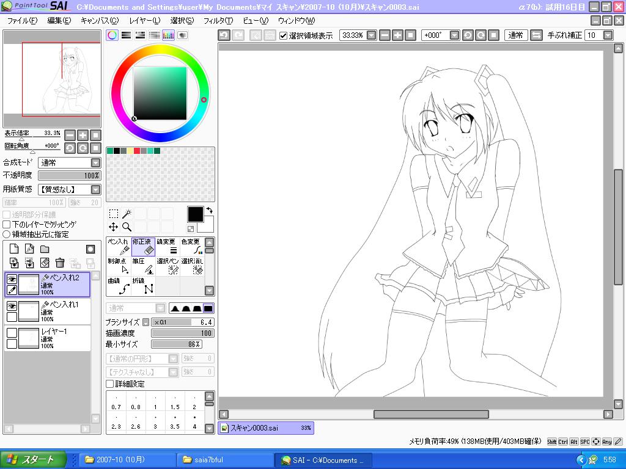This screenshot has width=626, height=469.
Task: Adjust the 不透明度 opacity slider
Action: pos(70,175)
